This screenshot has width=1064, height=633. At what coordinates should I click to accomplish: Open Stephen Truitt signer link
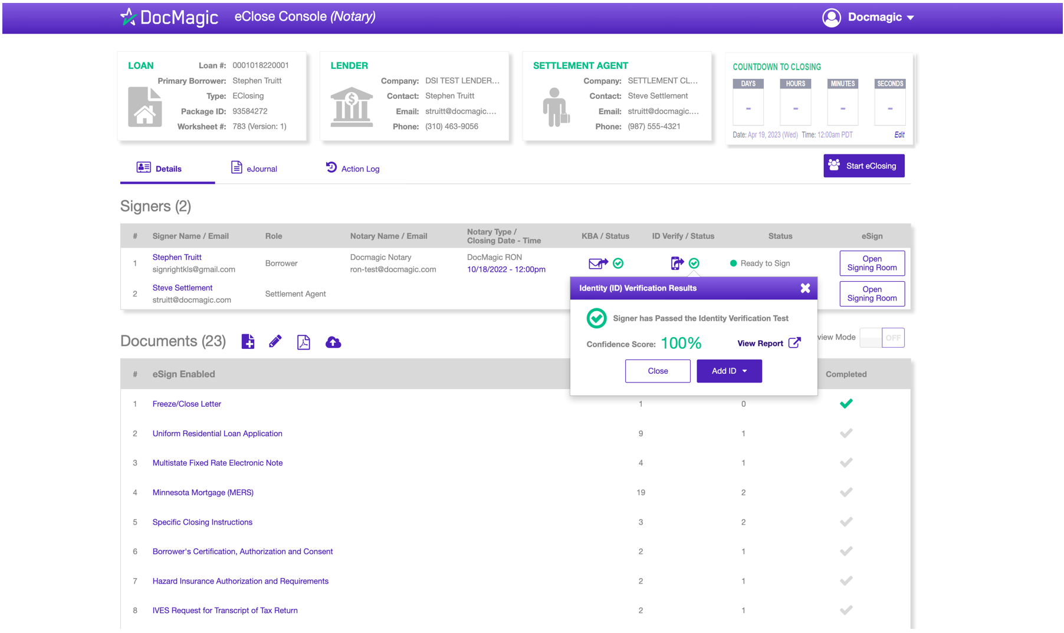coord(177,257)
